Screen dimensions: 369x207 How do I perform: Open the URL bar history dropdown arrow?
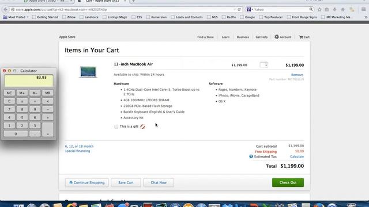[235, 10]
